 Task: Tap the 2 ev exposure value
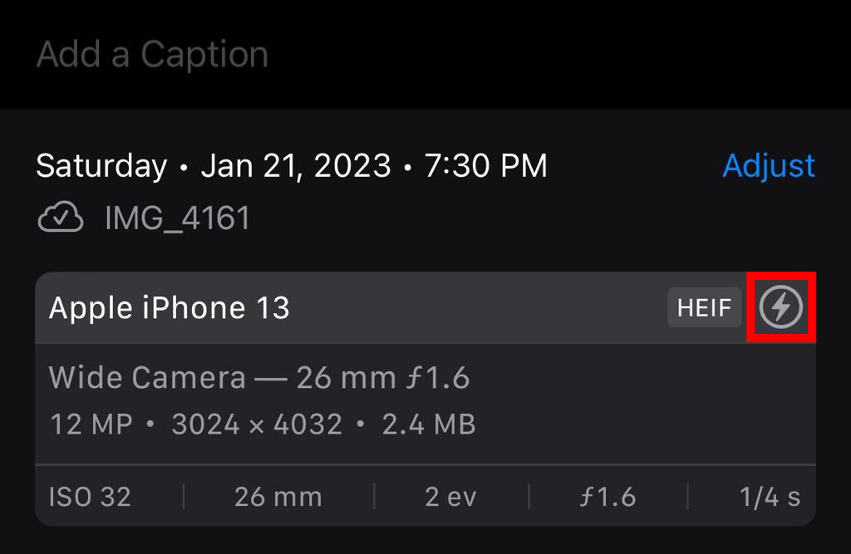pos(450,497)
